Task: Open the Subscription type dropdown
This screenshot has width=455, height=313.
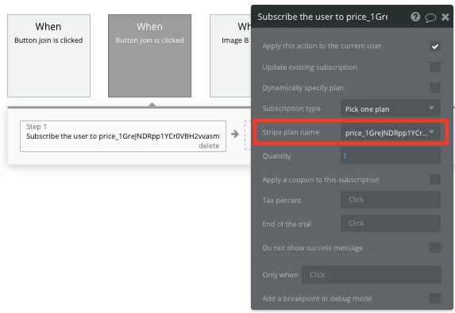Action: pyautogui.click(x=391, y=109)
